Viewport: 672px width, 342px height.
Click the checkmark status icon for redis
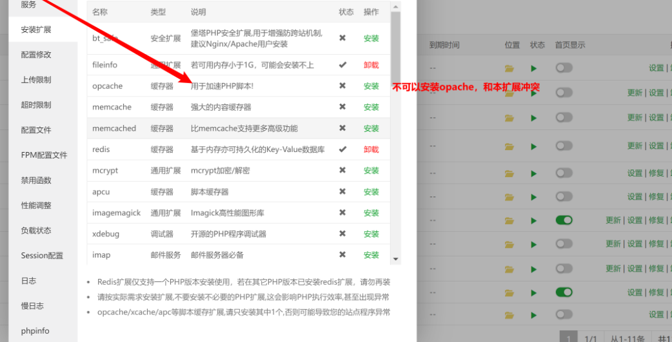tap(342, 149)
